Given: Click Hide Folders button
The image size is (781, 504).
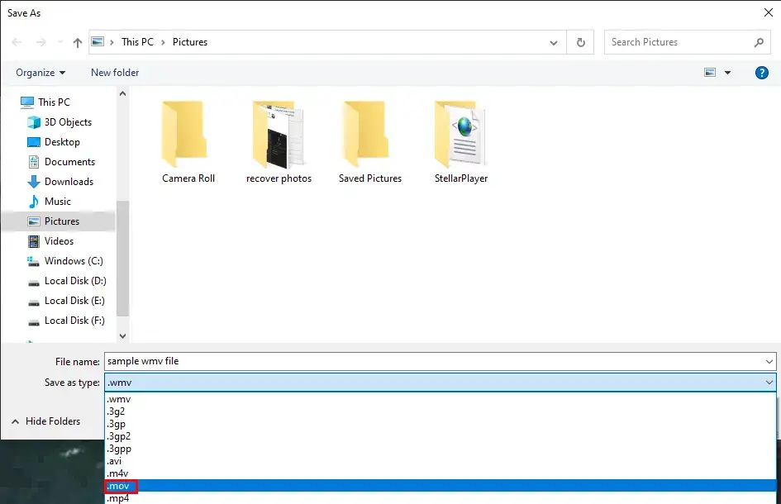Looking at the screenshot, I should pos(45,421).
